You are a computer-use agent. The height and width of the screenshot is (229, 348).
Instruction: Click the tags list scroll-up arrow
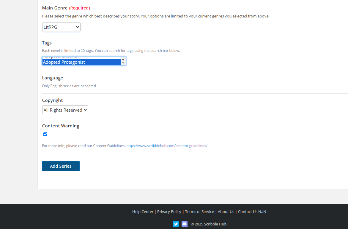tap(123, 59)
